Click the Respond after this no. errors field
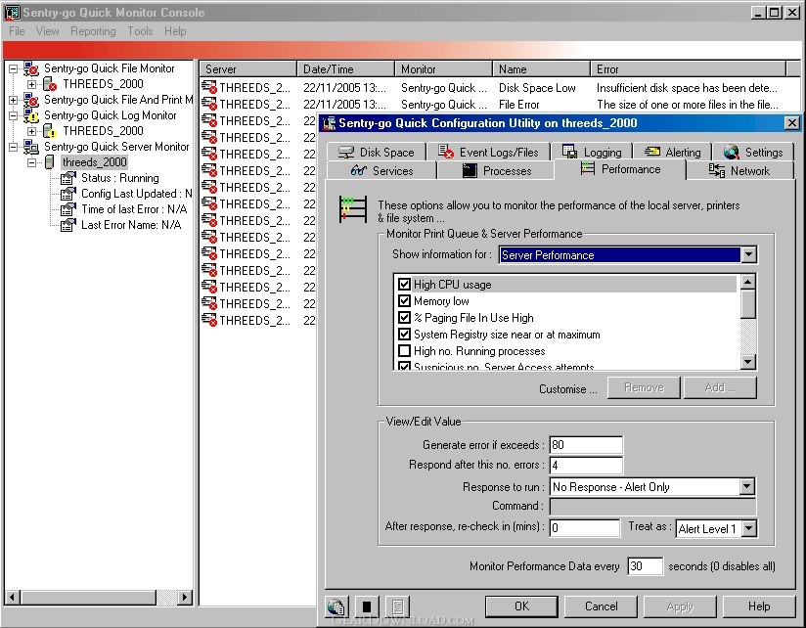Image resolution: width=806 pixels, height=628 pixels. coord(586,465)
